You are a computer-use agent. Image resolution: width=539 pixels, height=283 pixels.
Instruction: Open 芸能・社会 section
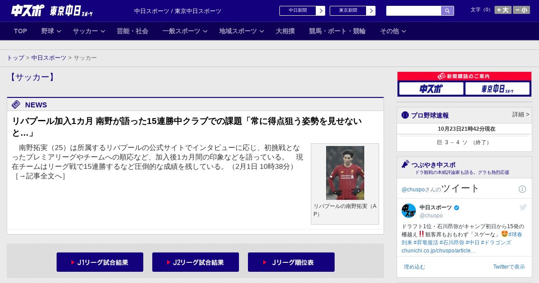[133, 31]
